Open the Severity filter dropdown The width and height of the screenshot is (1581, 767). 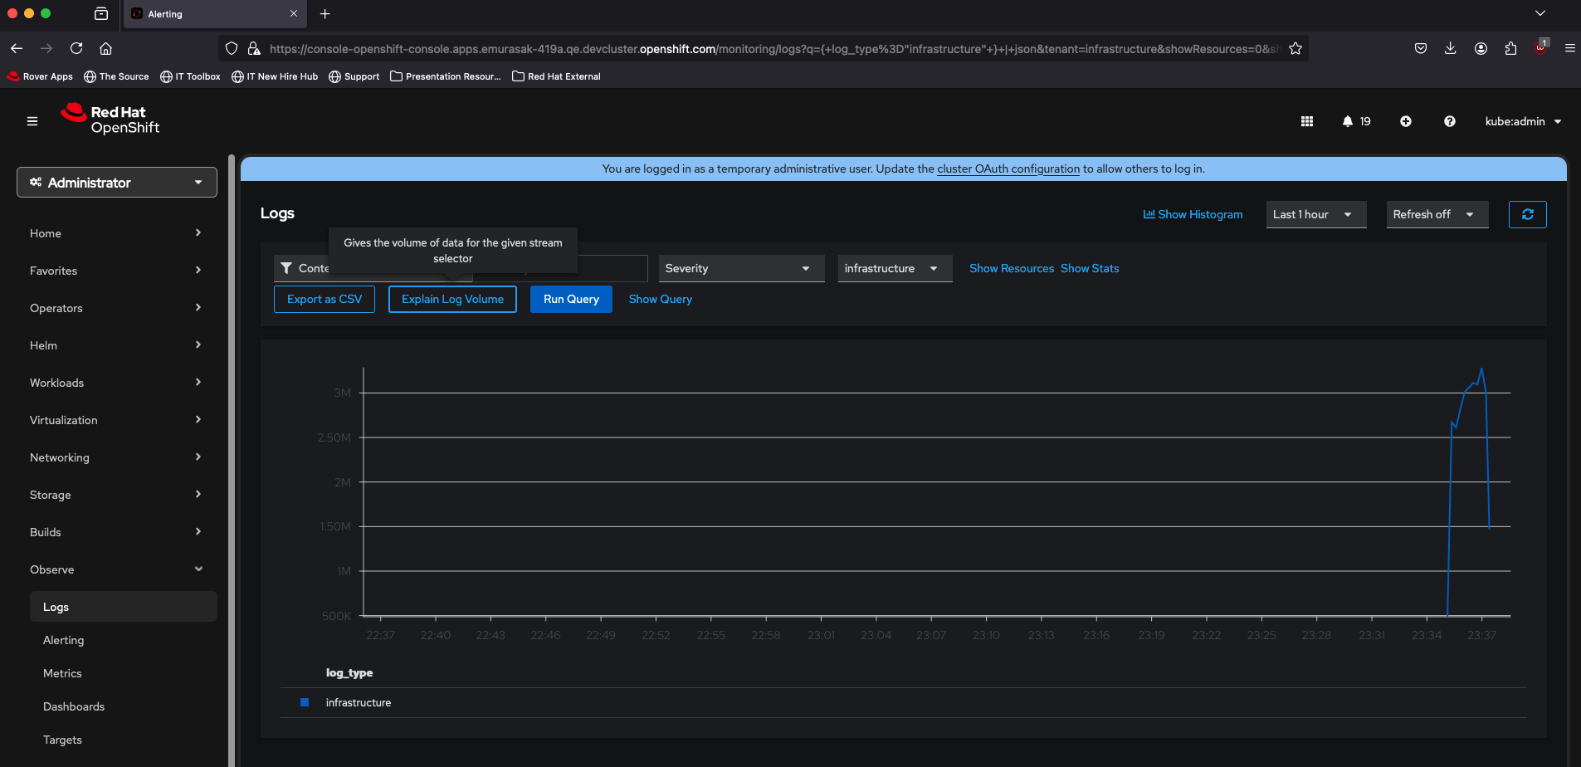(740, 268)
